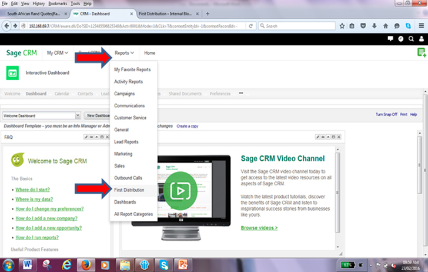Click the Windows Start button
Image resolution: width=428 pixels, height=272 pixels.
pyautogui.click(x=8, y=264)
